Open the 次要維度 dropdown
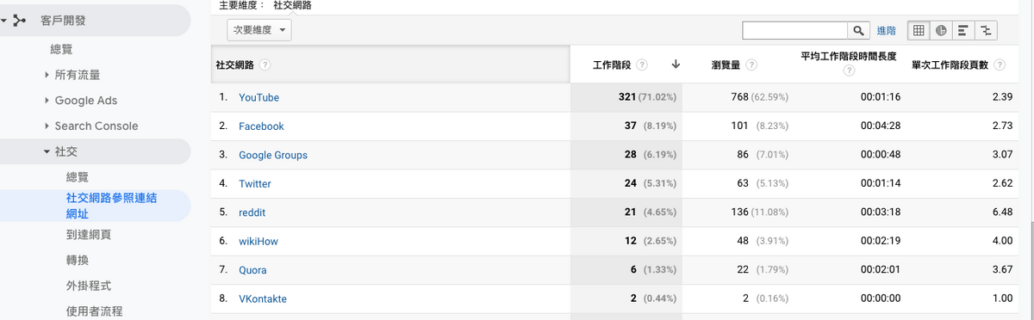 (x=259, y=30)
